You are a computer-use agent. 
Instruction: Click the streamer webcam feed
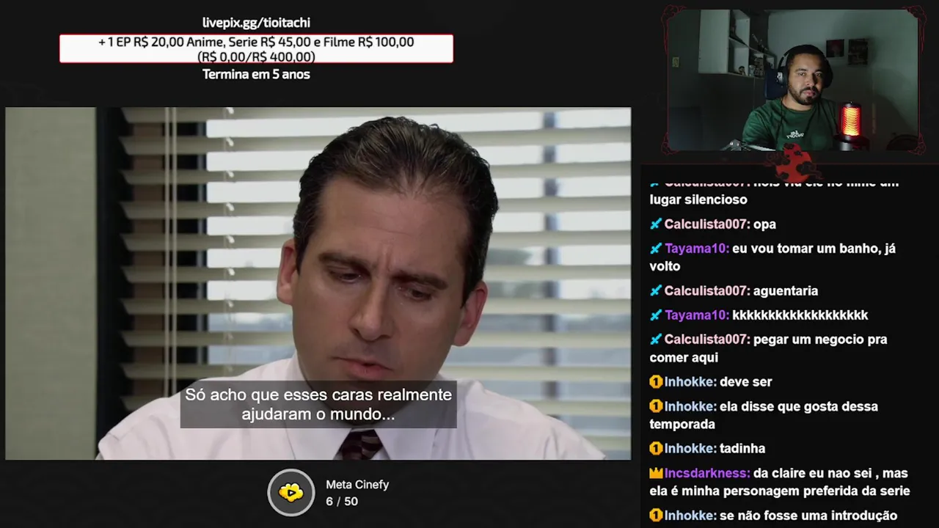[x=794, y=79]
